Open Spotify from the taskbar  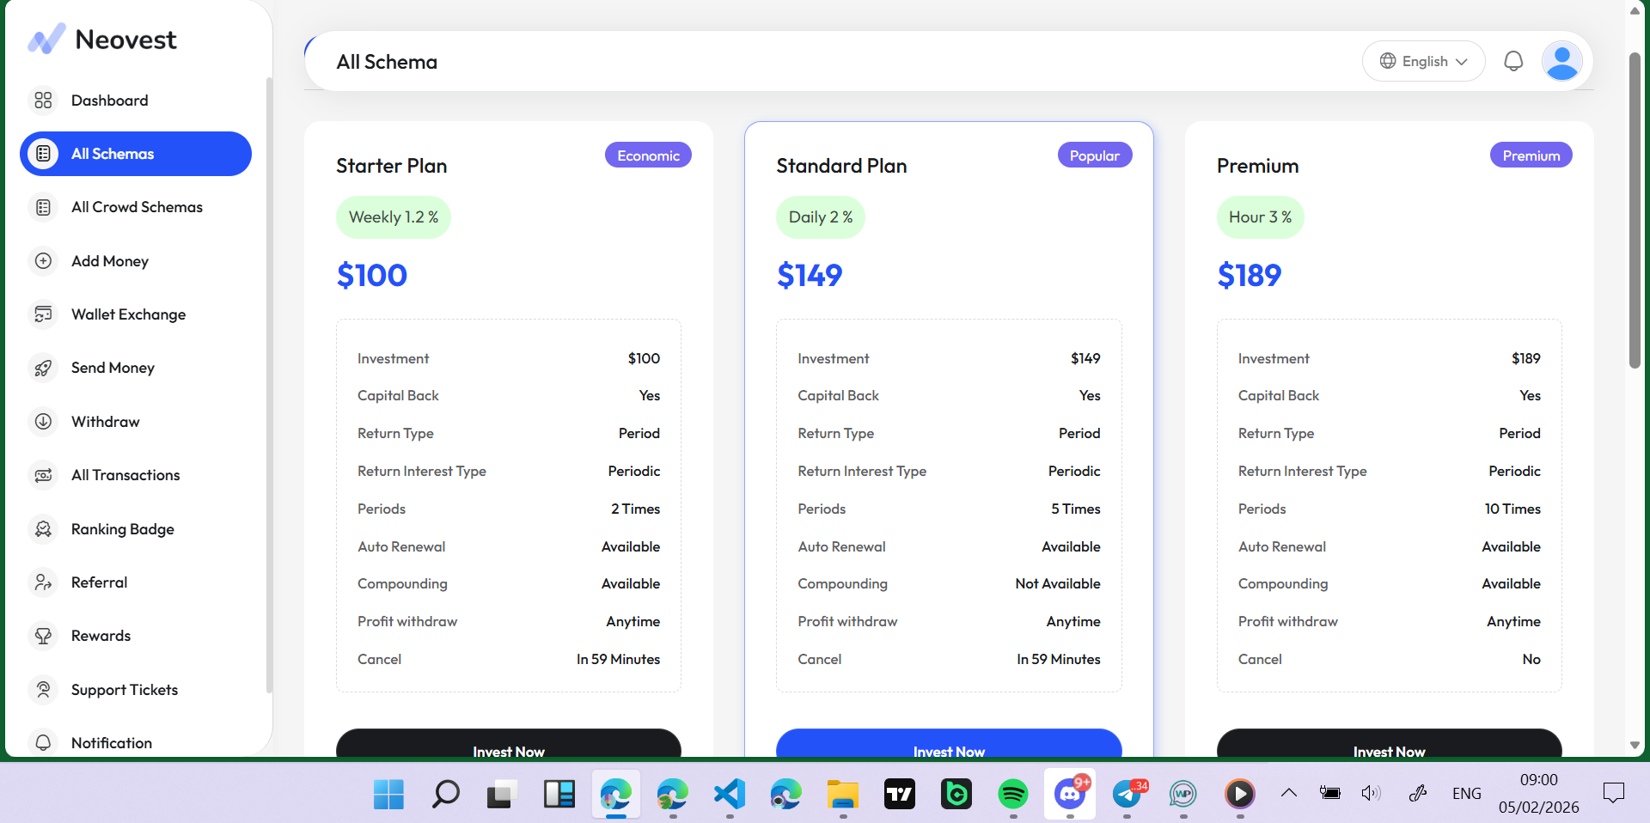[1013, 794]
